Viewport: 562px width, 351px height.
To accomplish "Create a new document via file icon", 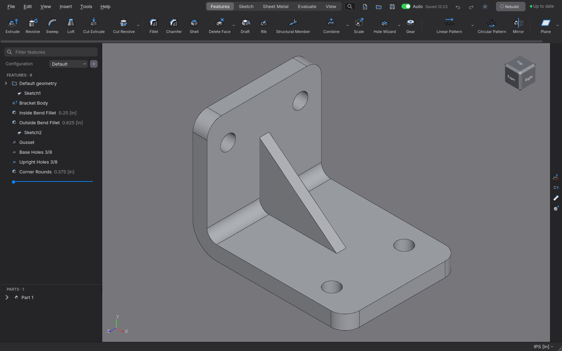I will tap(365, 7).
